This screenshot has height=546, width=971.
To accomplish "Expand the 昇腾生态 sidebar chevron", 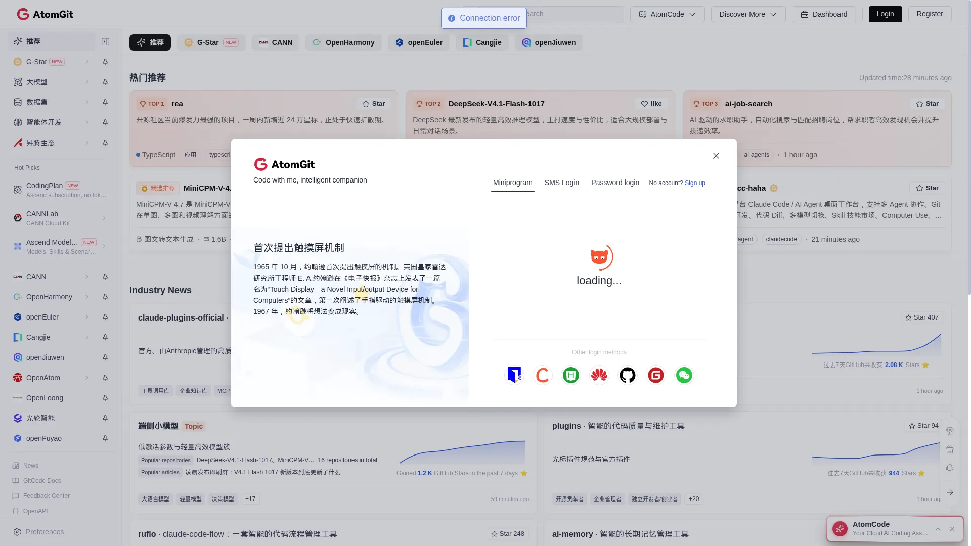I will point(87,143).
